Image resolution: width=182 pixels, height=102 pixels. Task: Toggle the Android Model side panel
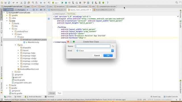181,86
